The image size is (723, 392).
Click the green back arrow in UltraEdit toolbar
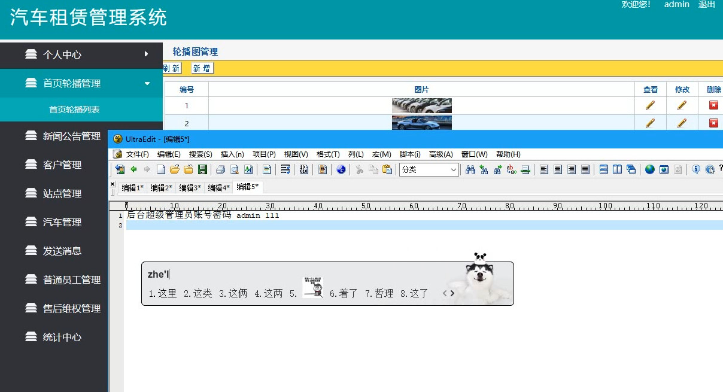tap(133, 169)
